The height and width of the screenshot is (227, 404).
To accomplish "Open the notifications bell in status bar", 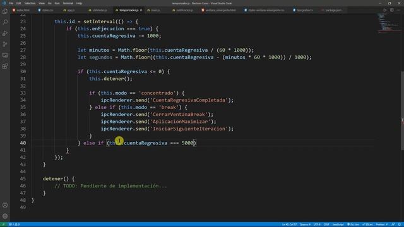I will click(400, 224).
